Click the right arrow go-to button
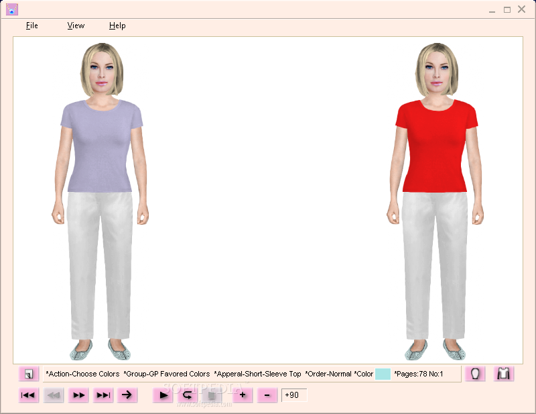This screenshot has height=414, width=536. 127,395
